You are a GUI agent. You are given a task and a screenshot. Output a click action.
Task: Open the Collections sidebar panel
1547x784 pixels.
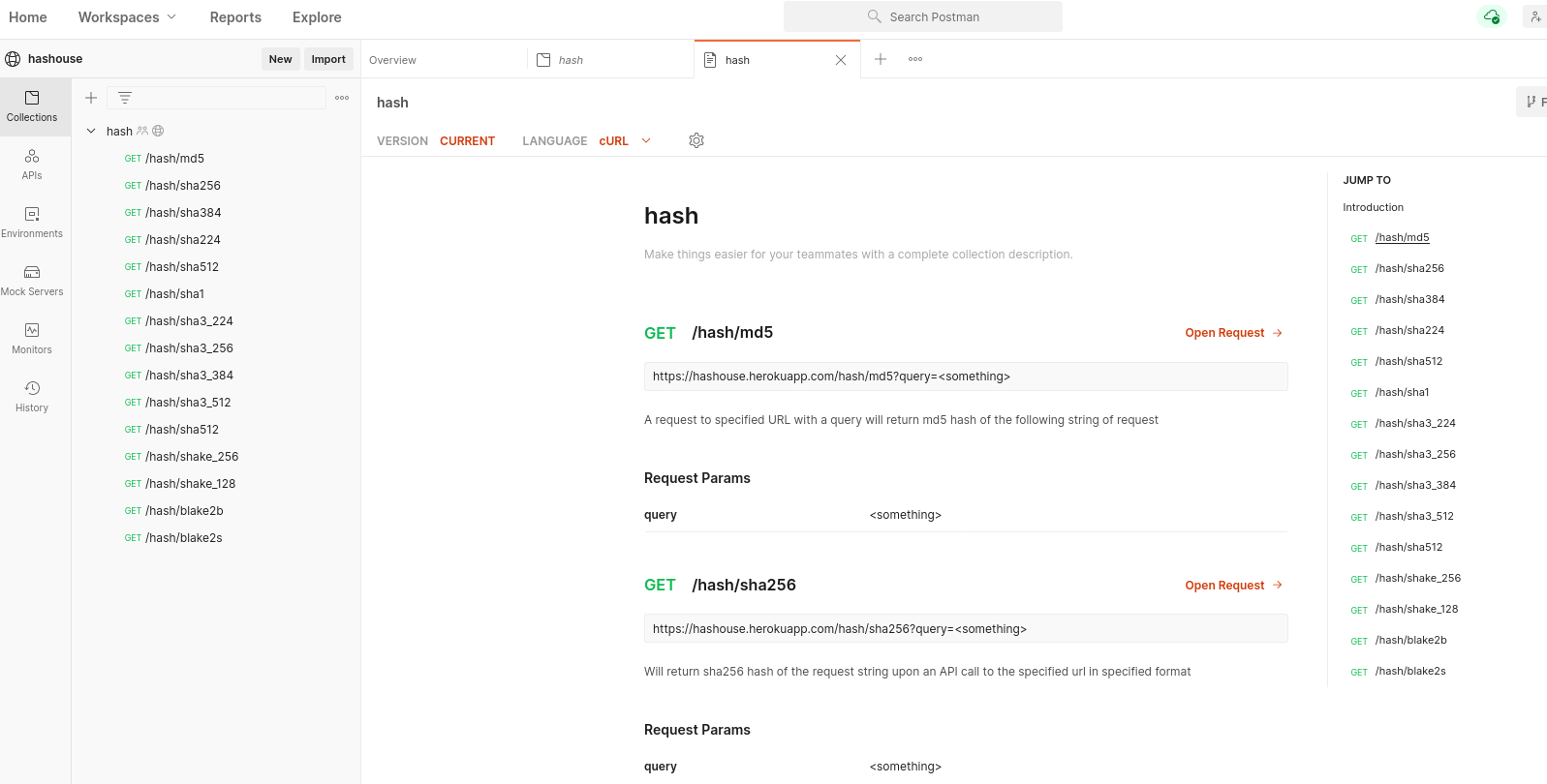(x=32, y=106)
